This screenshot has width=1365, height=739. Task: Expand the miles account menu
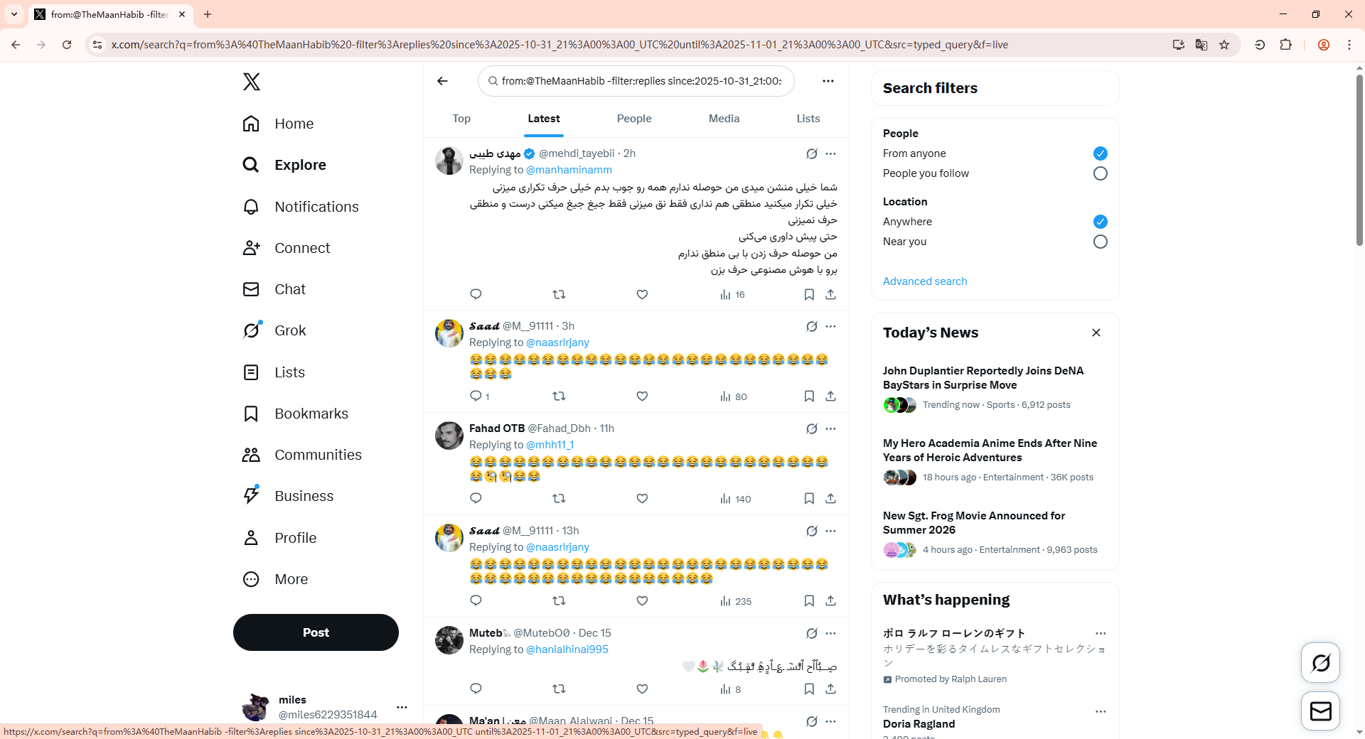tap(402, 707)
